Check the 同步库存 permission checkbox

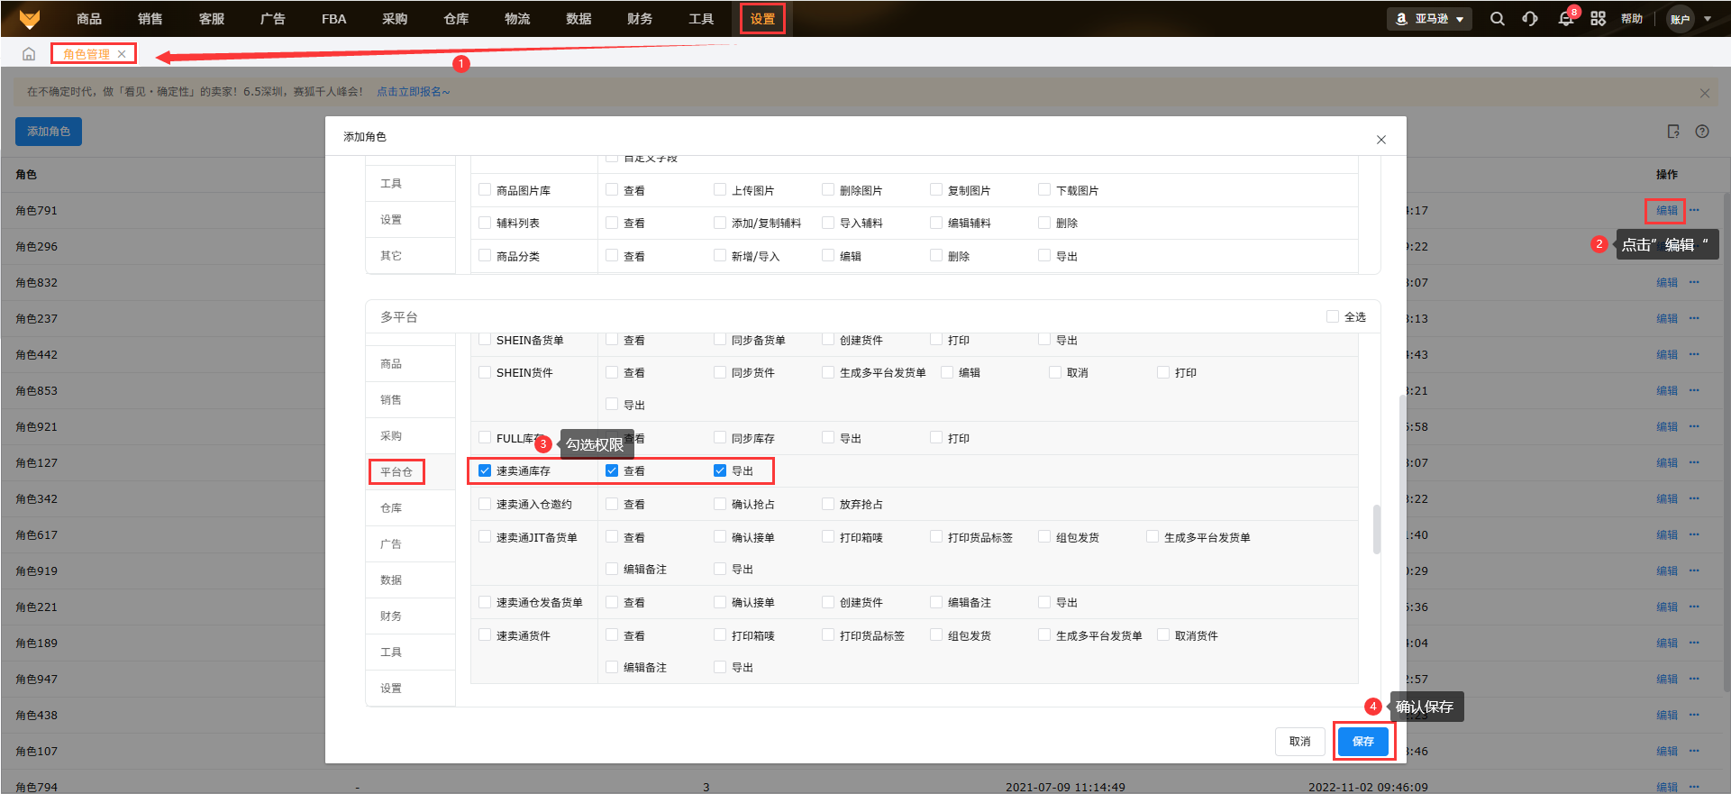click(720, 438)
